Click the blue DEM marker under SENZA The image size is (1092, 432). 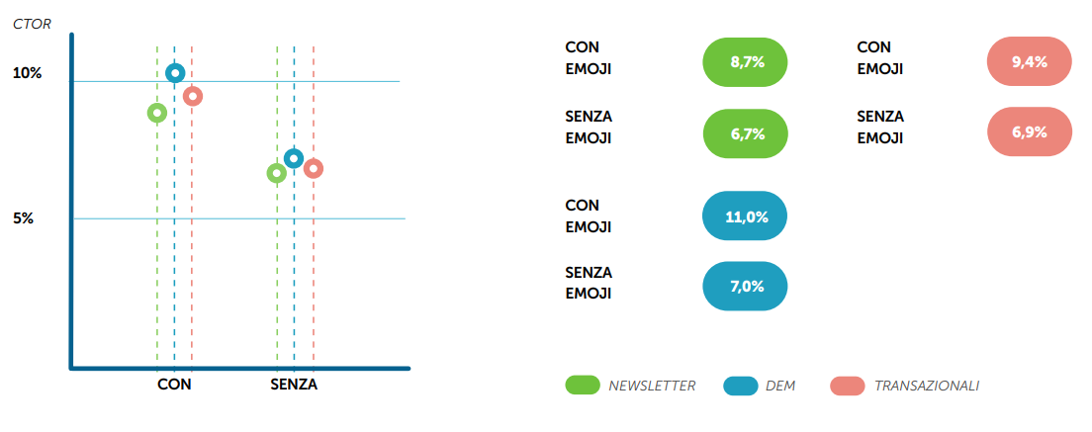click(294, 158)
